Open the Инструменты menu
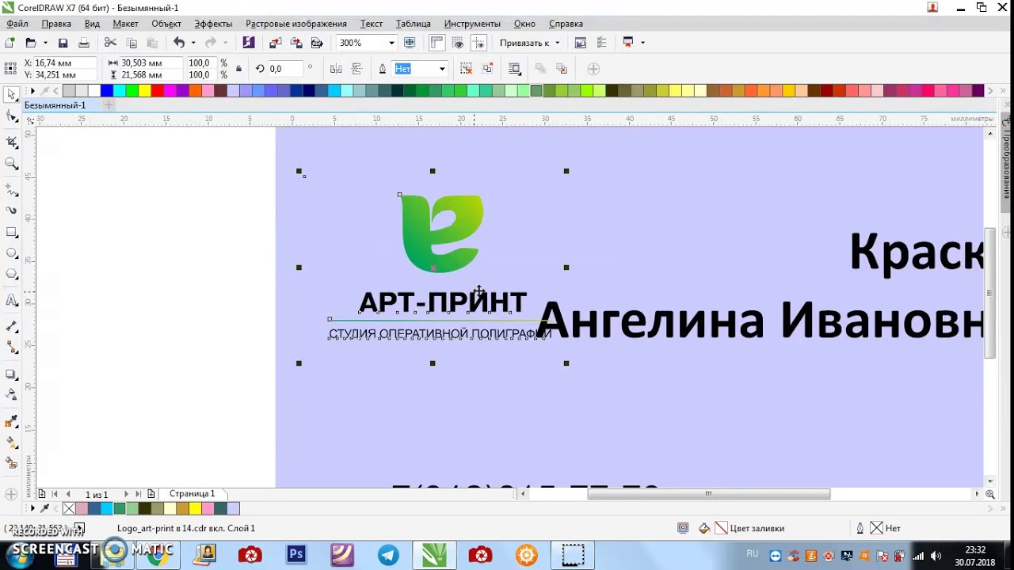The height and width of the screenshot is (570, 1014). [x=472, y=24]
